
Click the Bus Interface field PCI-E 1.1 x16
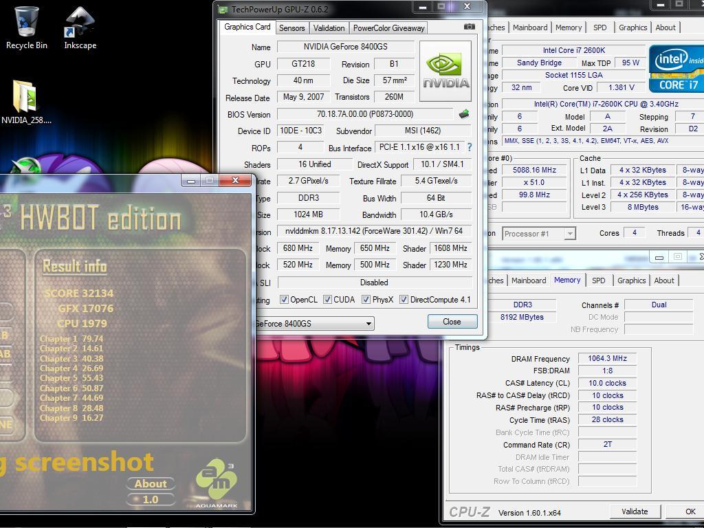click(x=419, y=147)
